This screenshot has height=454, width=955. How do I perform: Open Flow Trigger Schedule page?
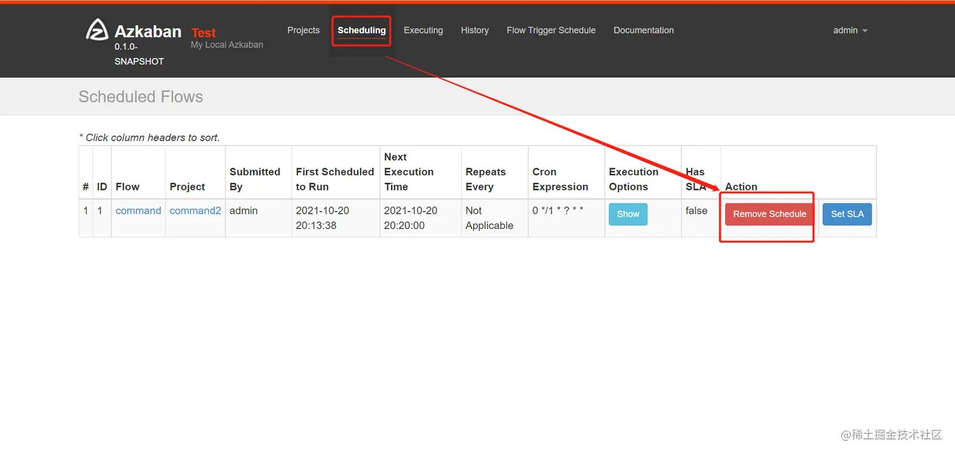[x=551, y=30]
